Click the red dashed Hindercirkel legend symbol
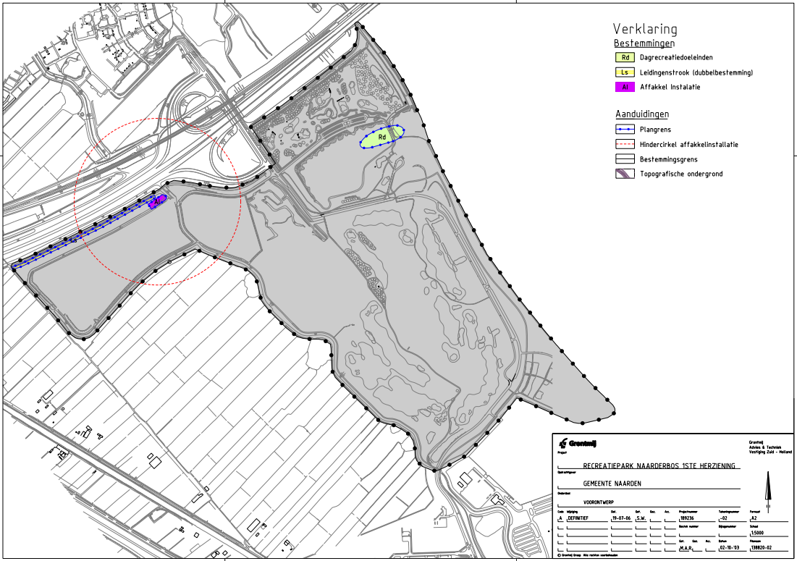797x561 pixels. [x=625, y=144]
